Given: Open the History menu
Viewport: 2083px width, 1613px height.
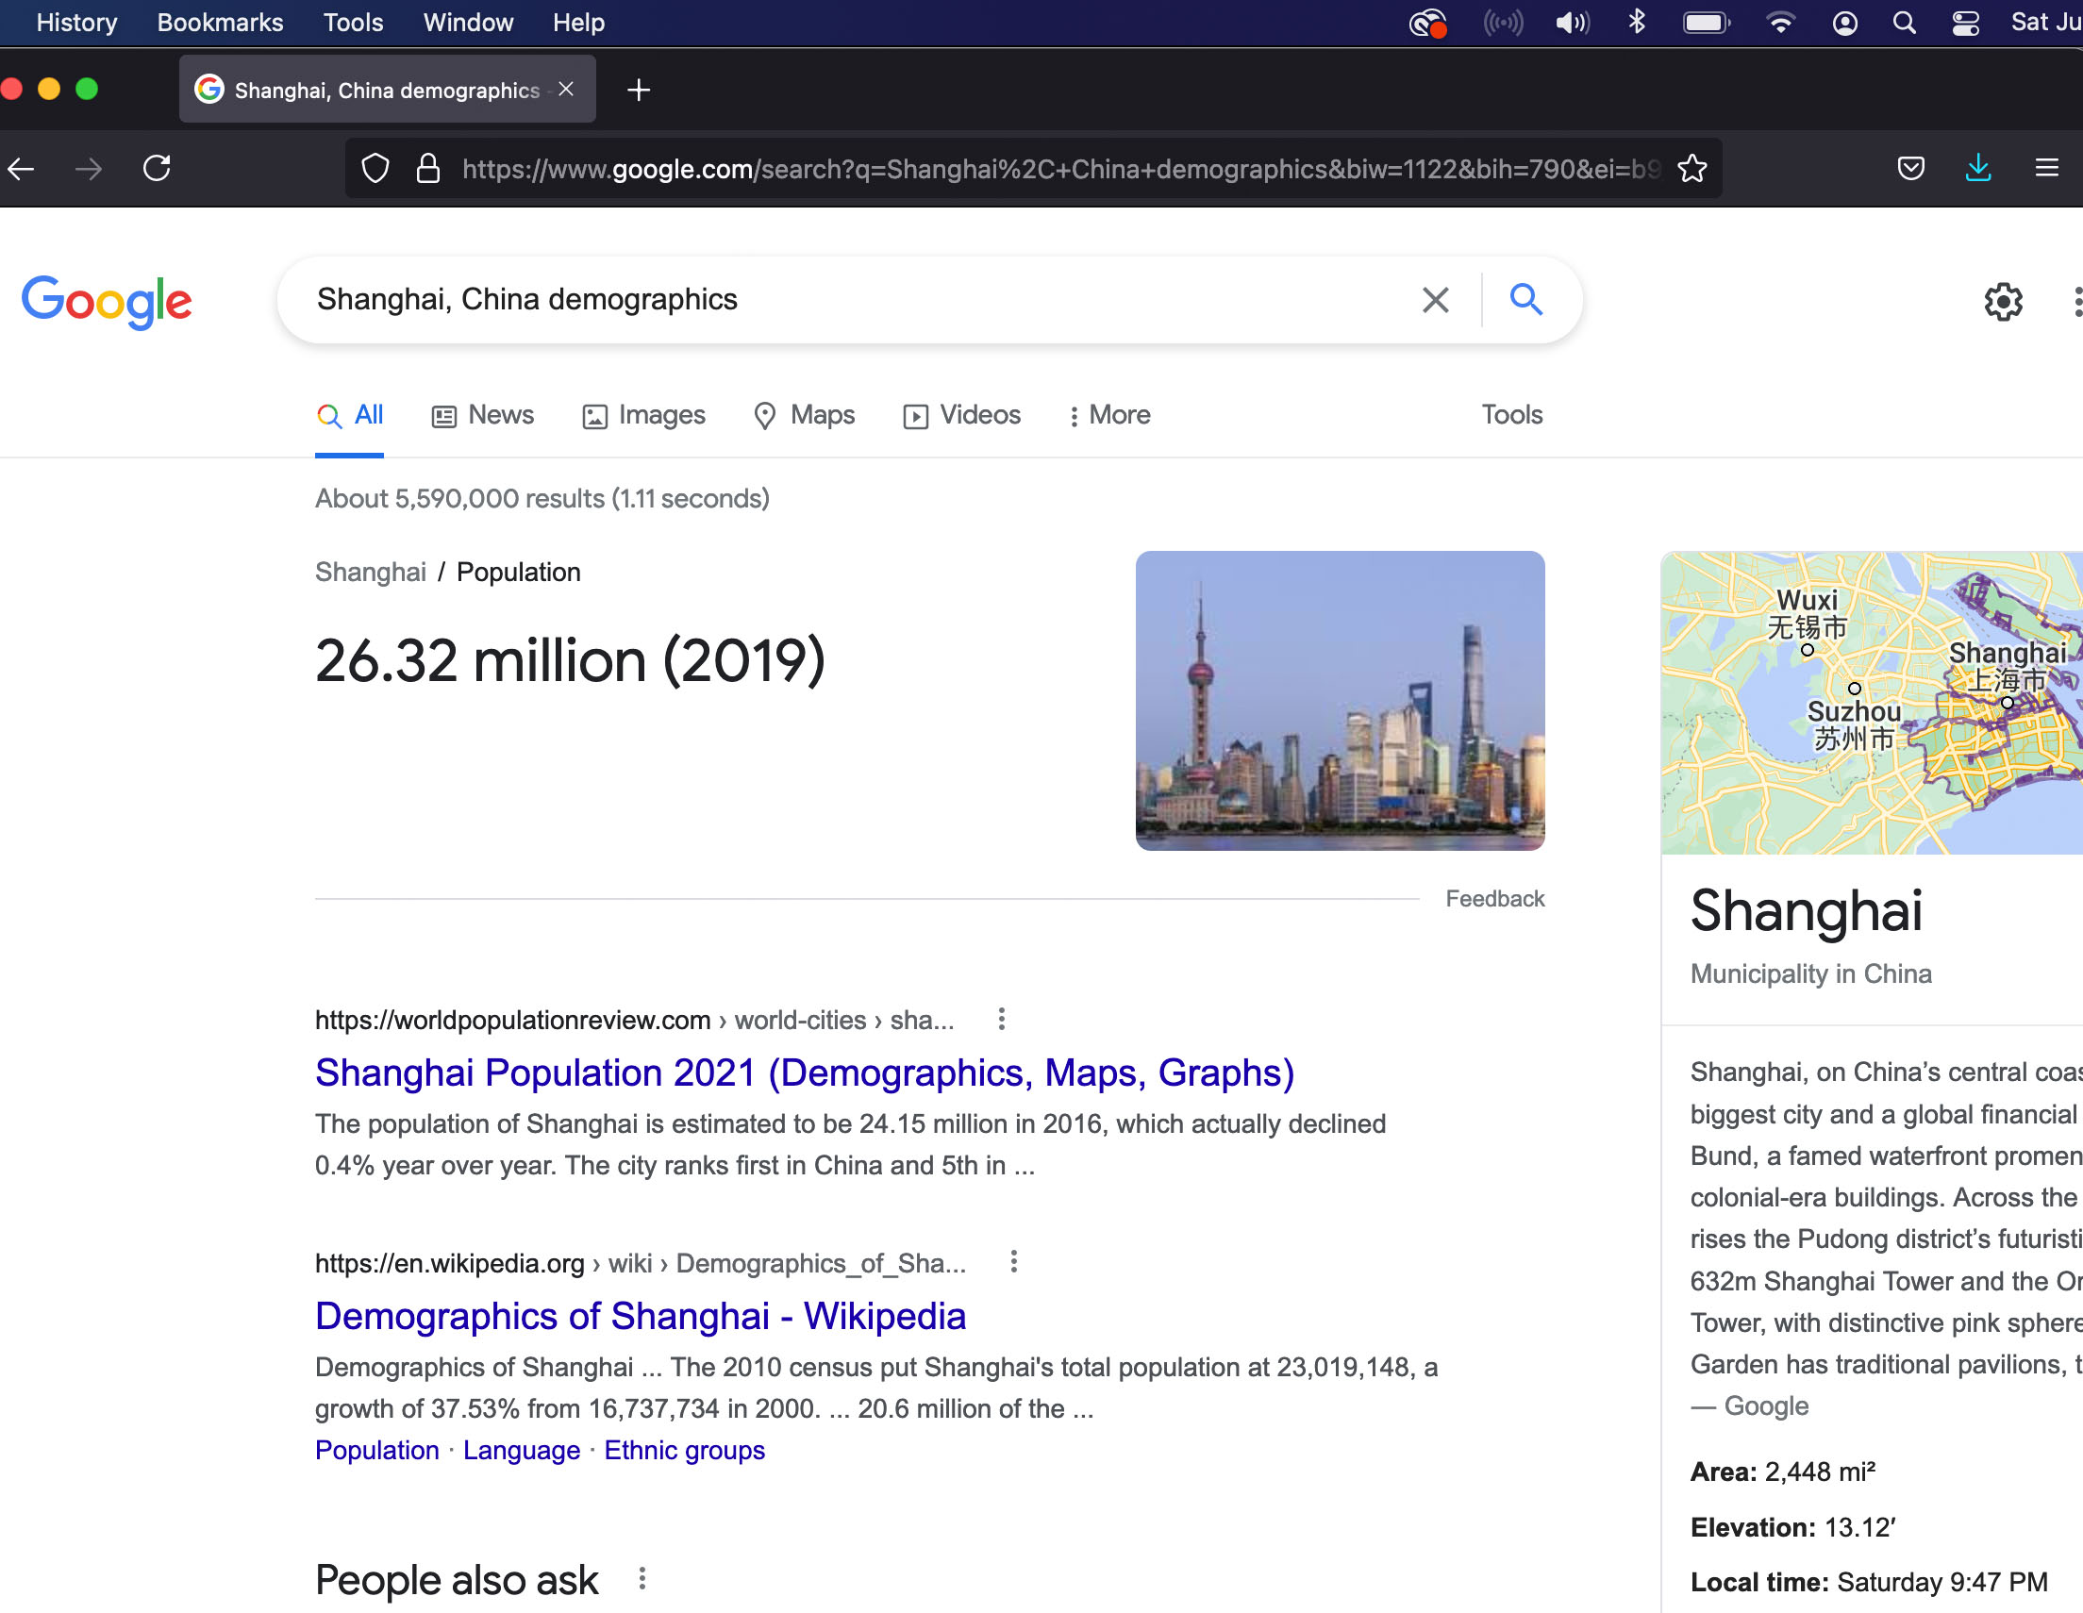Looking at the screenshot, I should pos(77,22).
